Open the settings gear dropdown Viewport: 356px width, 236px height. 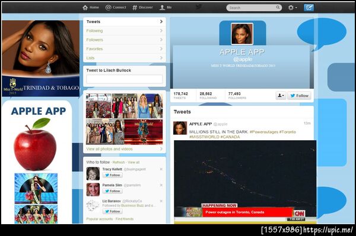(293, 8)
